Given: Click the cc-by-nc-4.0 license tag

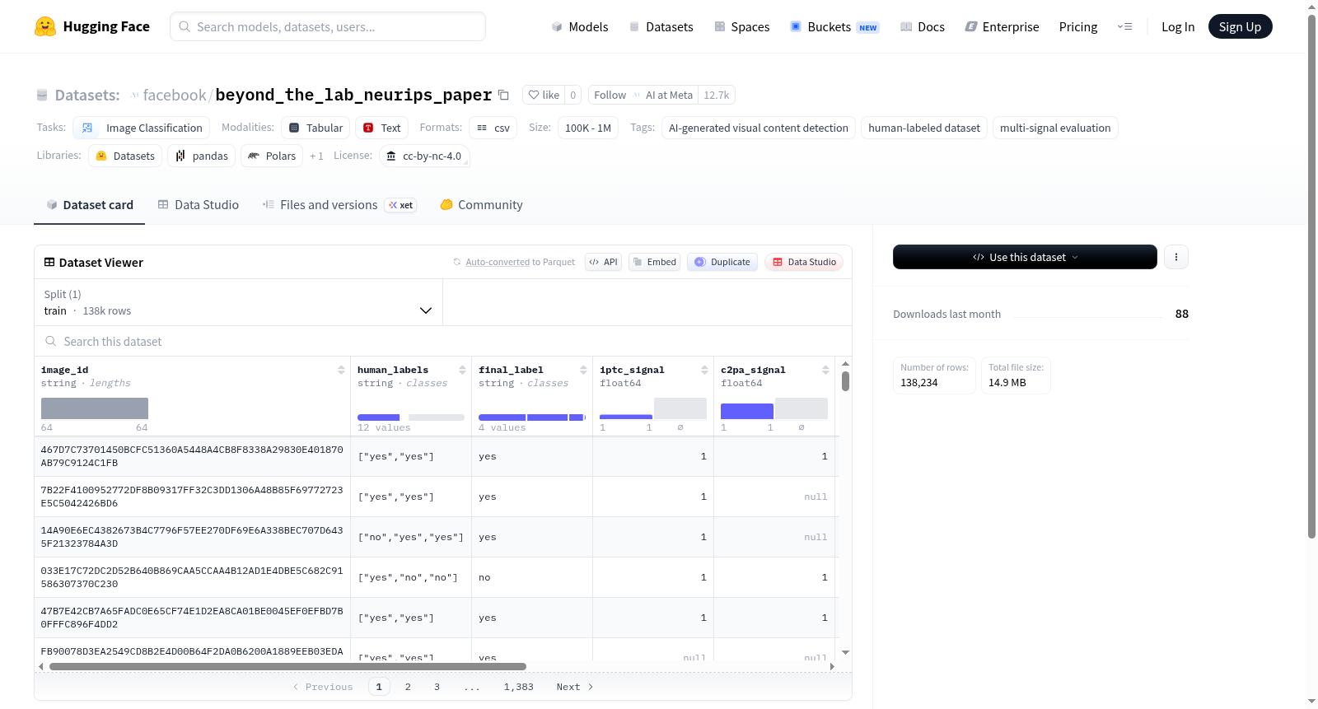Looking at the screenshot, I should click(x=424, y=156).
